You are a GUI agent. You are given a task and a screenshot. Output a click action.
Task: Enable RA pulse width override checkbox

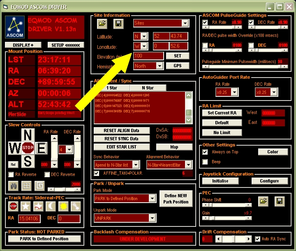(x=205, y=46)
